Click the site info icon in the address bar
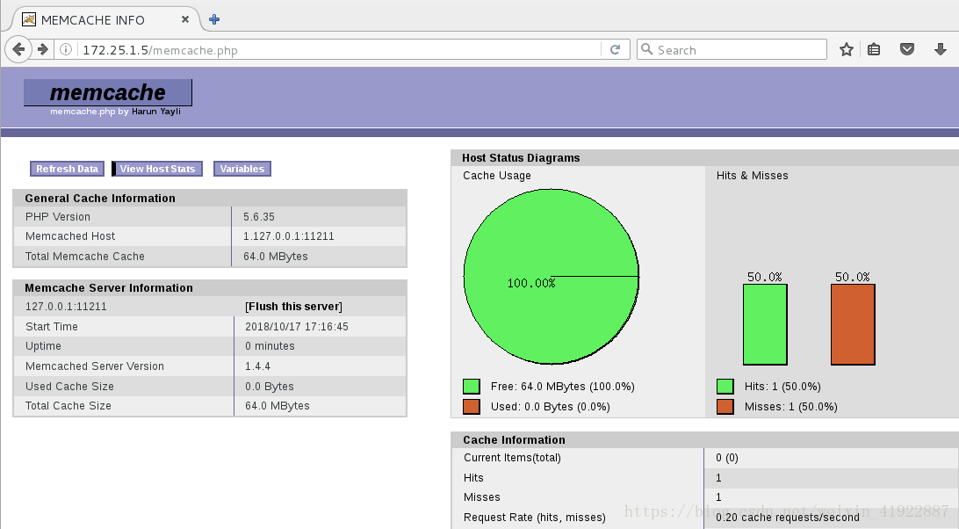959x529 pixels. coord(66,49)
